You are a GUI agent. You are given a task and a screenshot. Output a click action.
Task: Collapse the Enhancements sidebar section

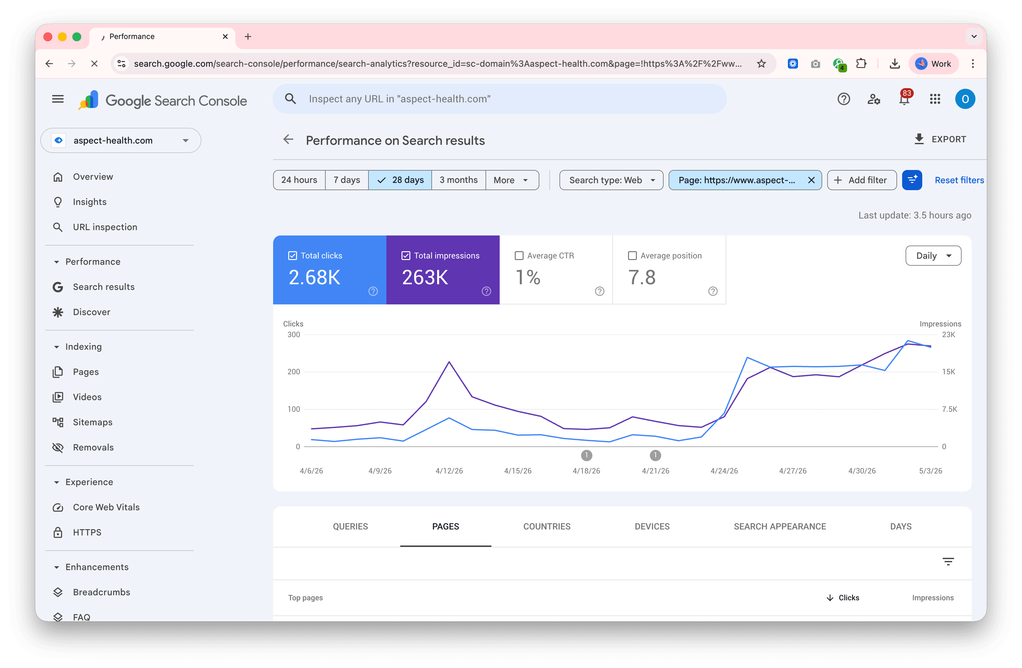point(56,567)
